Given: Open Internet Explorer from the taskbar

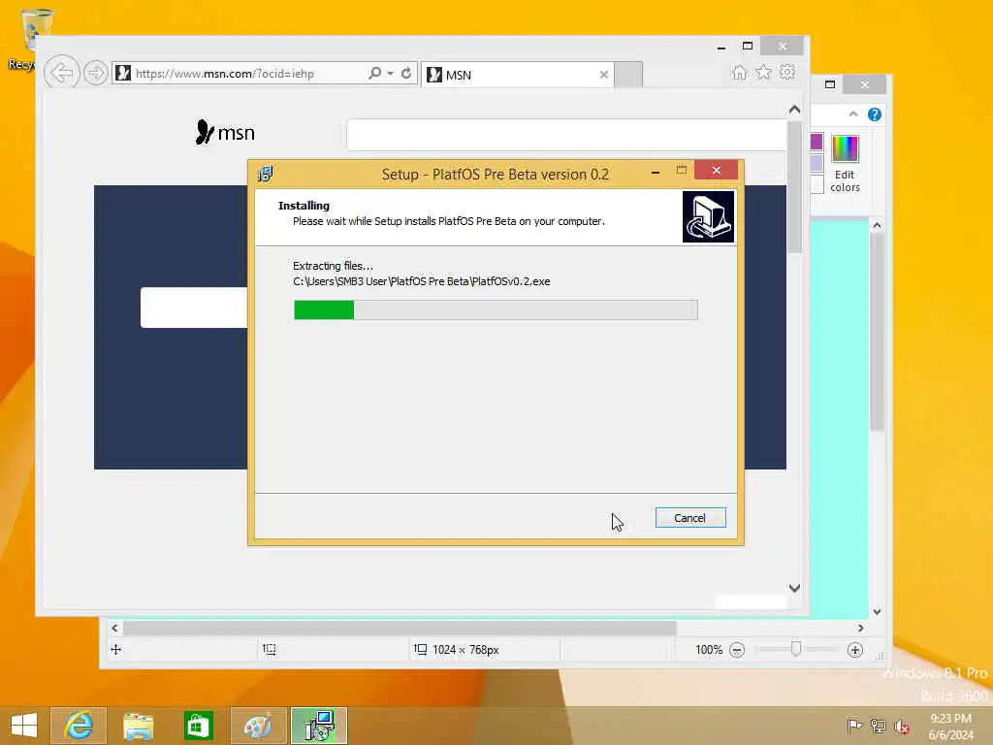Looking at the screenshot, I should tap(79, 726).
